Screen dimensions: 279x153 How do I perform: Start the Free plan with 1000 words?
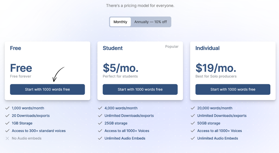pyautogui.click(x=47, y=90)
